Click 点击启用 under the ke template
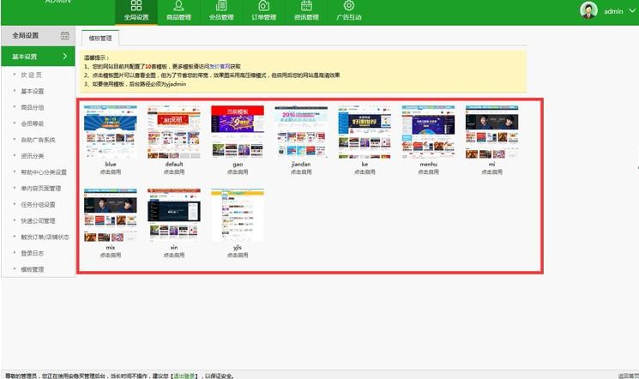 pyautogui.click(x=365, y=172)
